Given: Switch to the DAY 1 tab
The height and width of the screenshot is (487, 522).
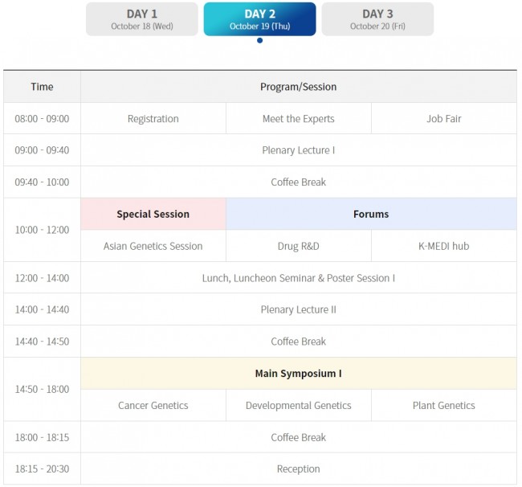Looking at the screenshot, I should pyautogui.click(x=142, y=19).
